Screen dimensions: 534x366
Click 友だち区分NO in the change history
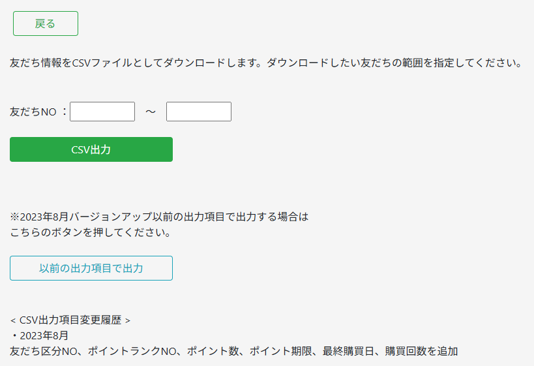pyautogui.click(x=43, y=351)
